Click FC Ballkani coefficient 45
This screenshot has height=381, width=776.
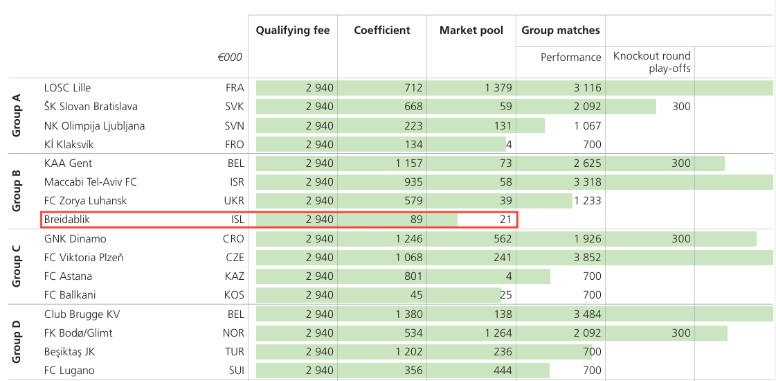(417, 295)
